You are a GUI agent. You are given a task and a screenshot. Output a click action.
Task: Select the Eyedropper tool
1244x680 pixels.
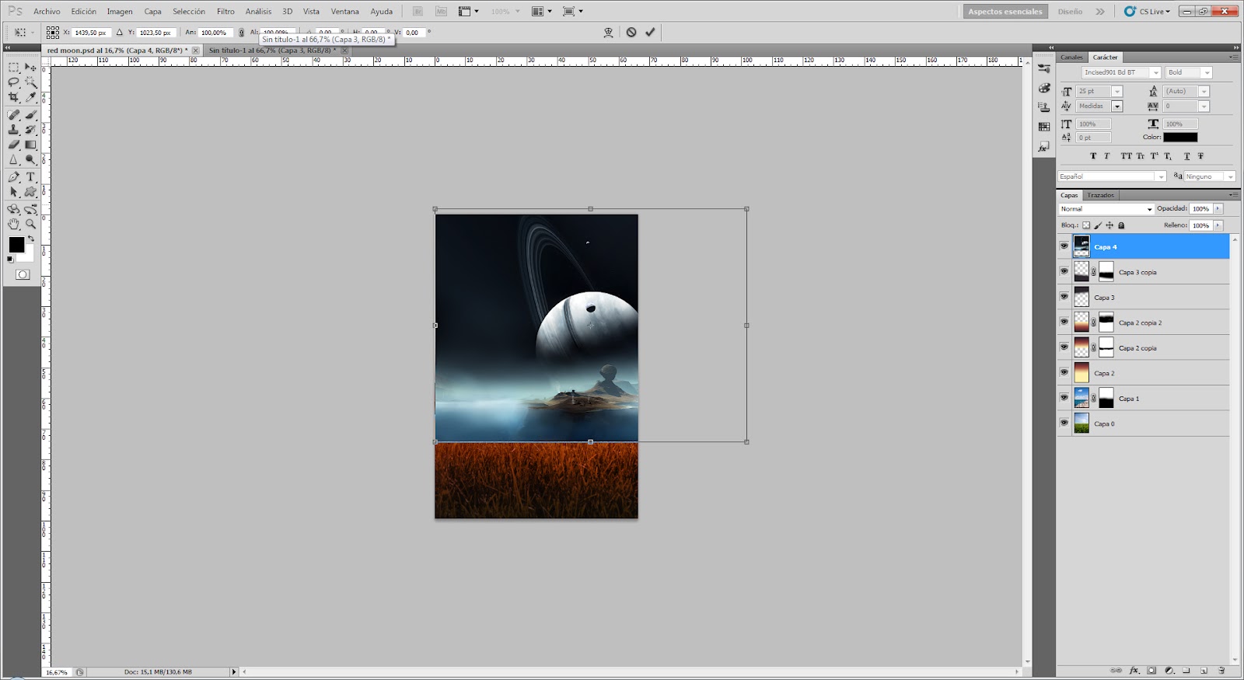(31, 97)
